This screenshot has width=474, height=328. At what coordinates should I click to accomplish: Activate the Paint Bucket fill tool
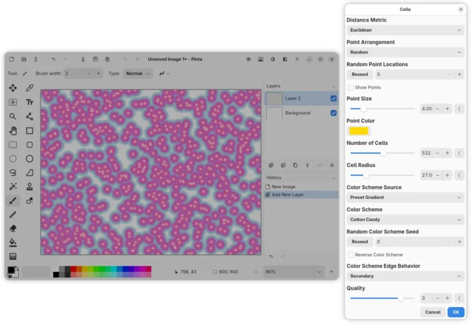click(x=13, y=242)
